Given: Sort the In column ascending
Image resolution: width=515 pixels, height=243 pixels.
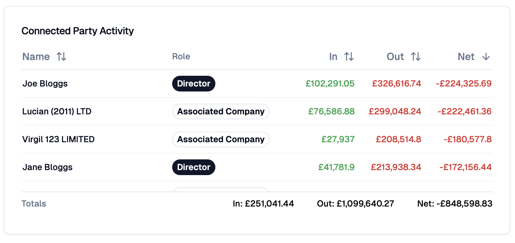Looking at the screenshot, I should (349, 56).
